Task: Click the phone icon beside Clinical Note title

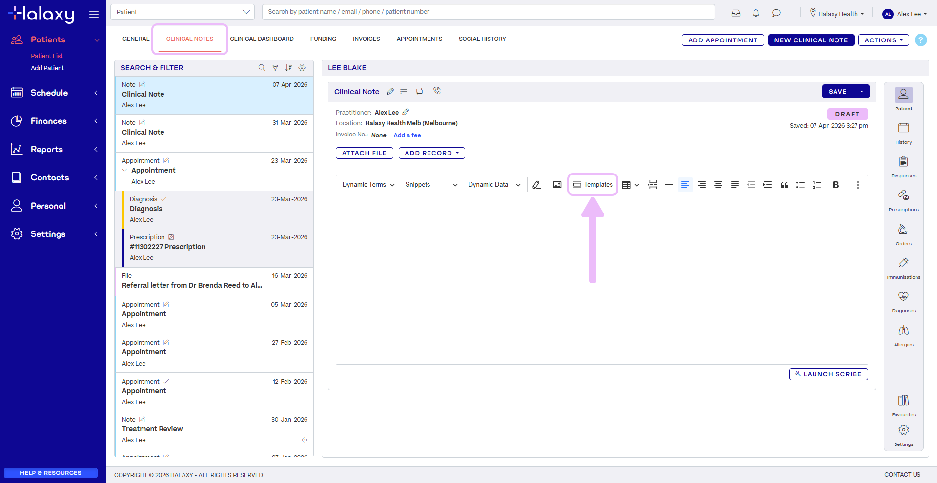Action: 437,91
